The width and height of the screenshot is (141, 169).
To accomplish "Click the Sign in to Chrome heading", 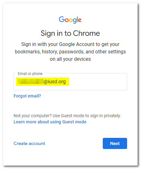I will pos(70,33).
